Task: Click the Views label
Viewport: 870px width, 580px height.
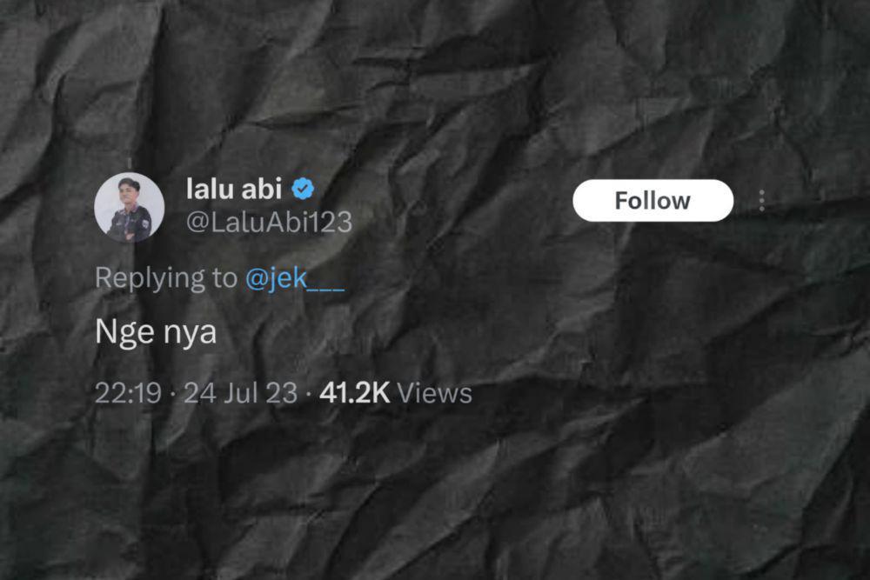Action: point(434,393)
